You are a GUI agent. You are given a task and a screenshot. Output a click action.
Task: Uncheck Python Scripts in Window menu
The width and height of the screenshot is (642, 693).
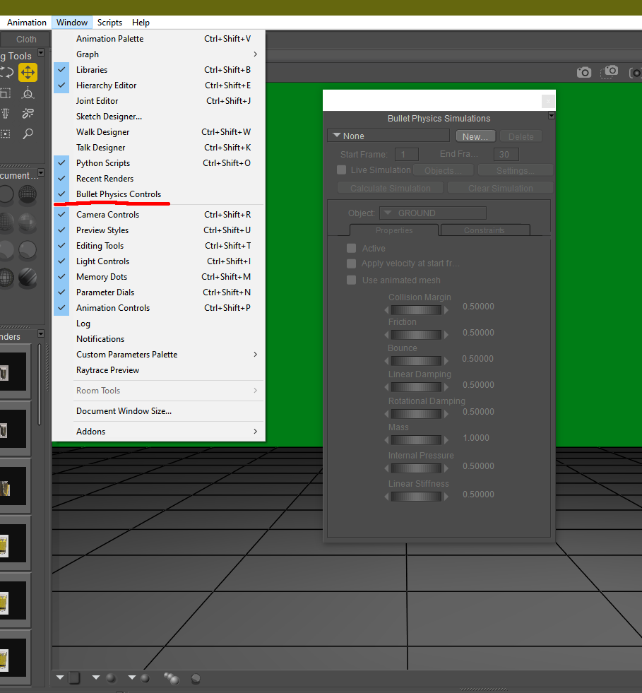coord(159,163)
